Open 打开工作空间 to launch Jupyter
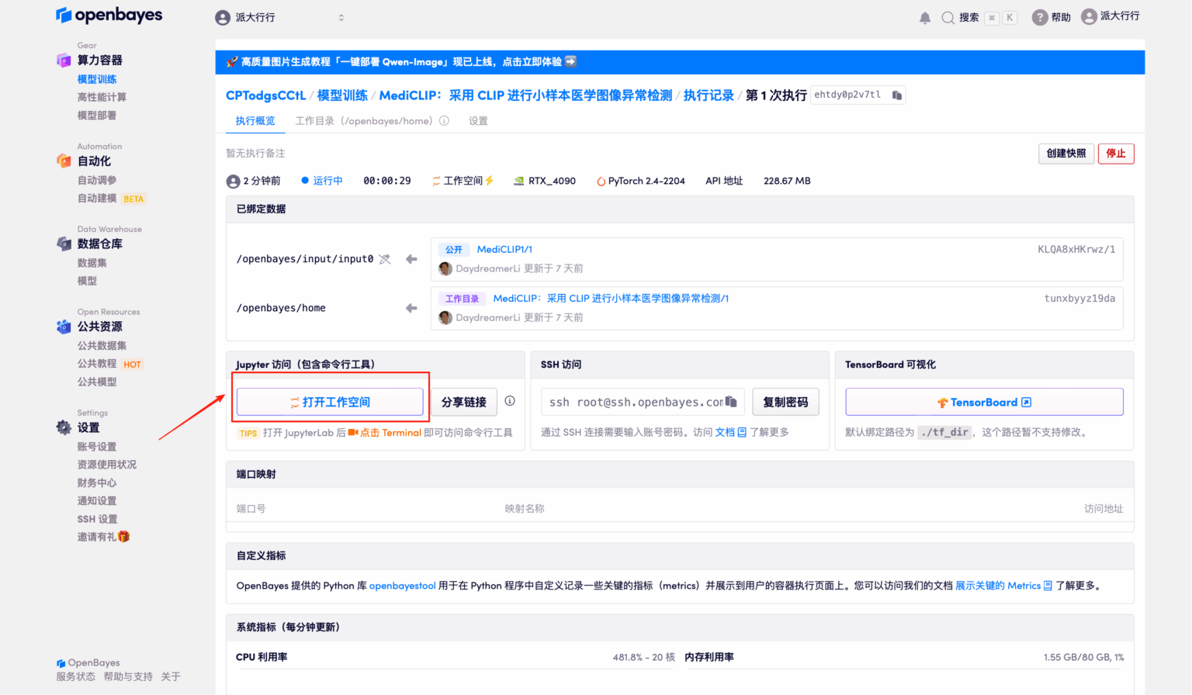The height and width of the screenshot is (695, 1192). [x=329, y=402]
